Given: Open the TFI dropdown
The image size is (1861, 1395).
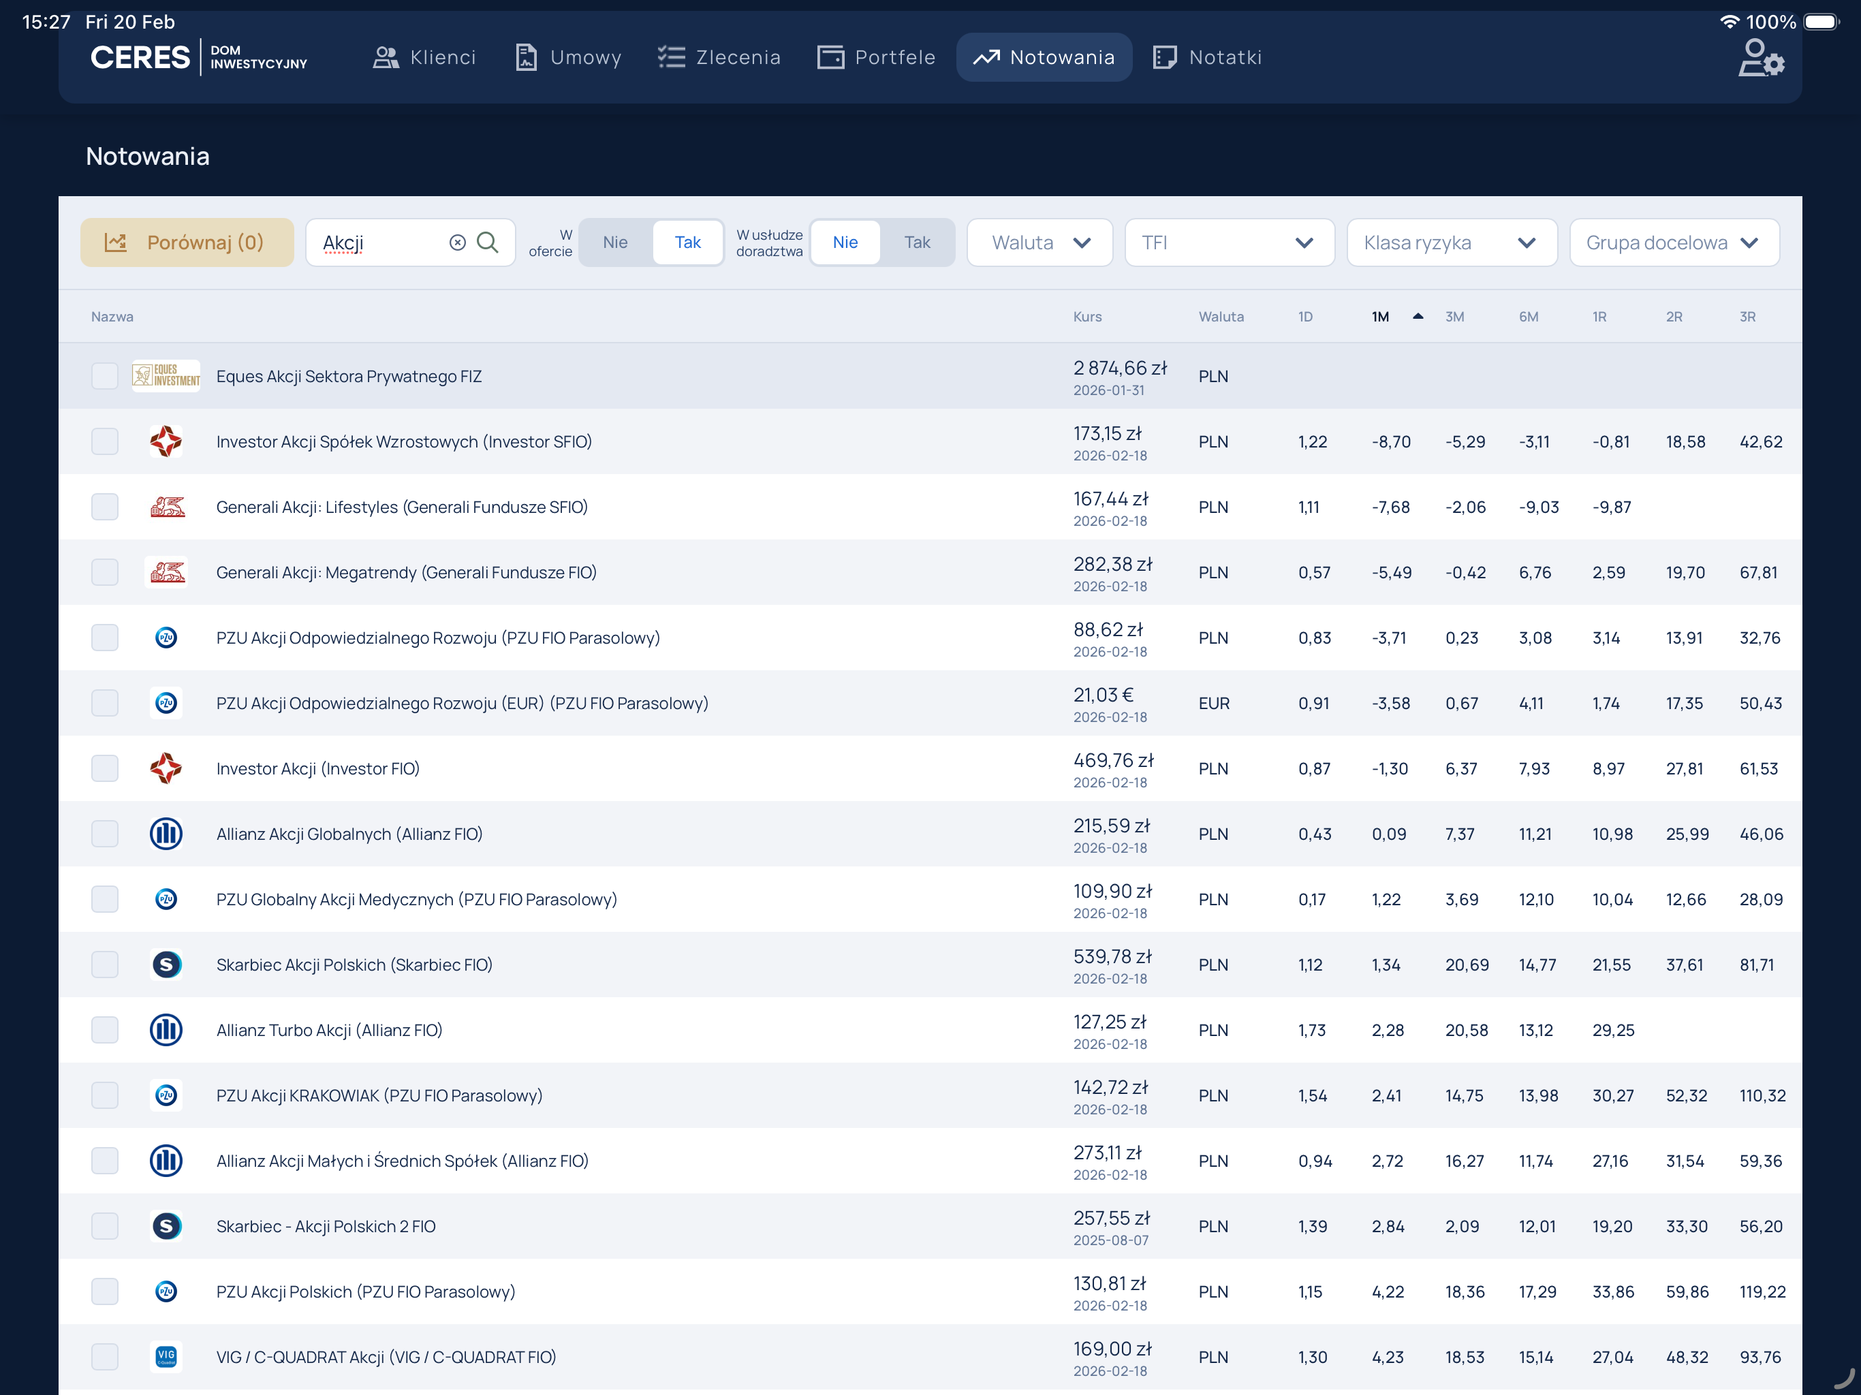Looking at the screenshot, I should click(1229, 242).
